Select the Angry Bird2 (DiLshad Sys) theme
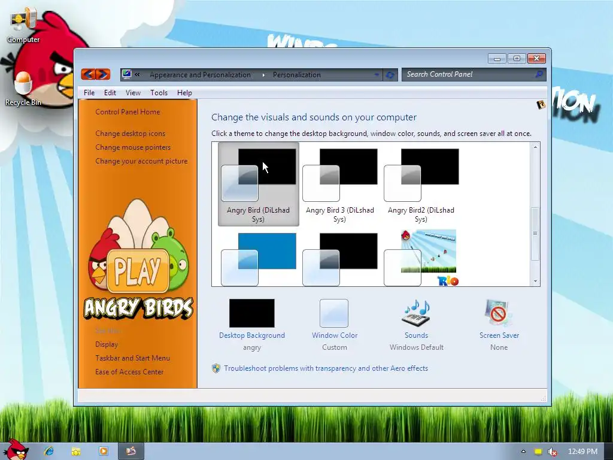The height and width of the screenshot is (460, 613). pyautogui.click(x=421, y=184)
